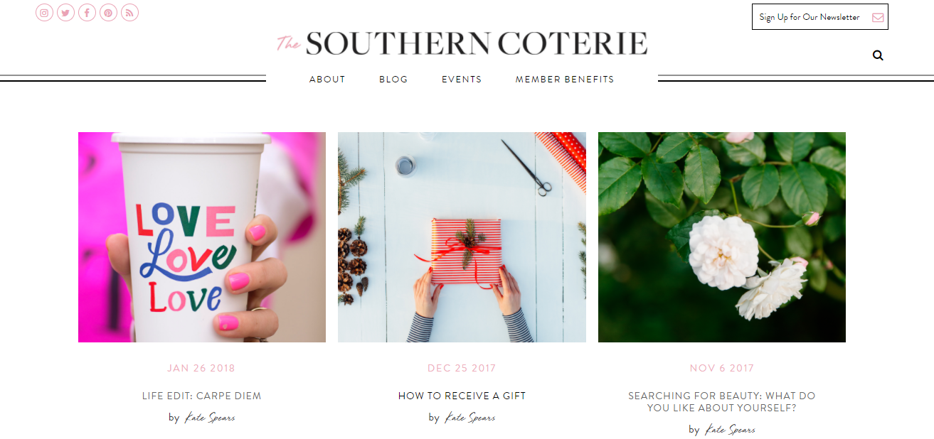The width and height of the screenshot is (934, 439).
Task: Open the Blog menu item
Action: pyautogui.click(x=393, y=80)
